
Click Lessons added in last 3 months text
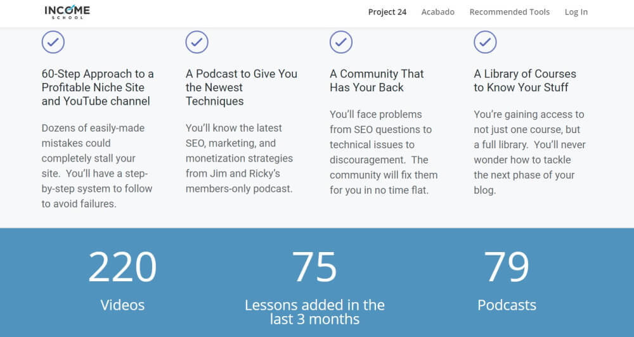click(314, 312)
